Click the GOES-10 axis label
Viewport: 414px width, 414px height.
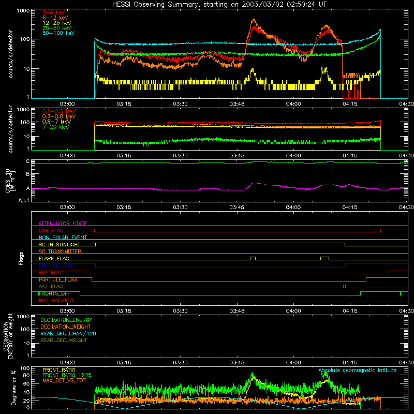(x=10, y=181)
